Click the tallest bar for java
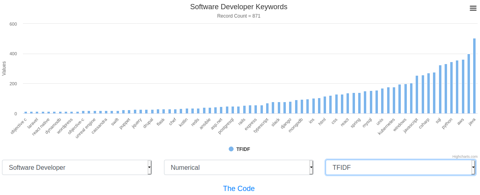Screen dimensions: 480x195 click(x=474, y=76)
